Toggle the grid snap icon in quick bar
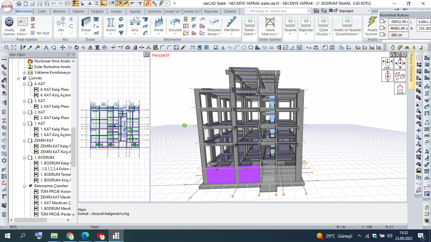Viewport: 431px width, 242px height. pos(111,3)
